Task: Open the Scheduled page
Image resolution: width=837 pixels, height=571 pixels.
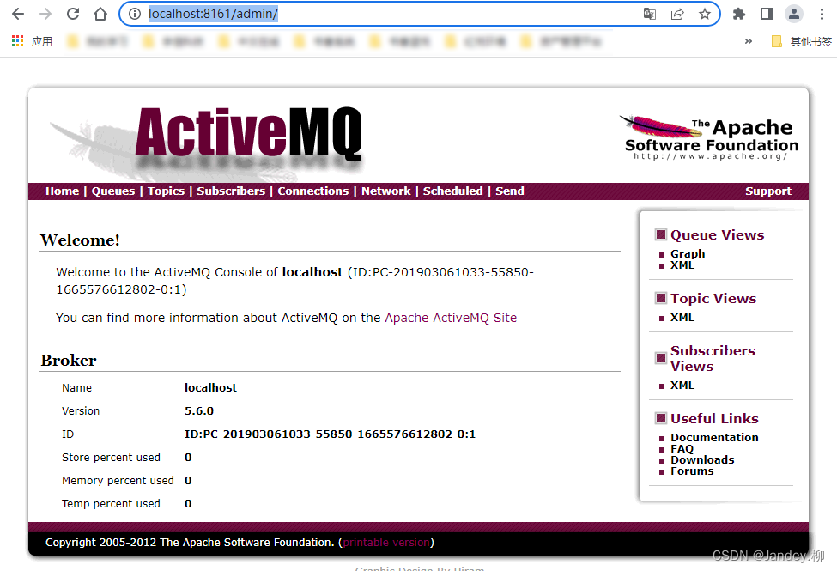Action: tap(452, 191)
